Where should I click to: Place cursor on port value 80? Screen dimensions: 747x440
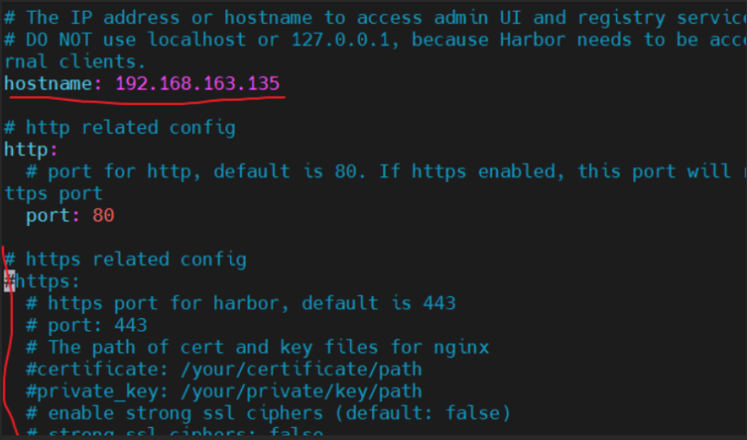102,216
